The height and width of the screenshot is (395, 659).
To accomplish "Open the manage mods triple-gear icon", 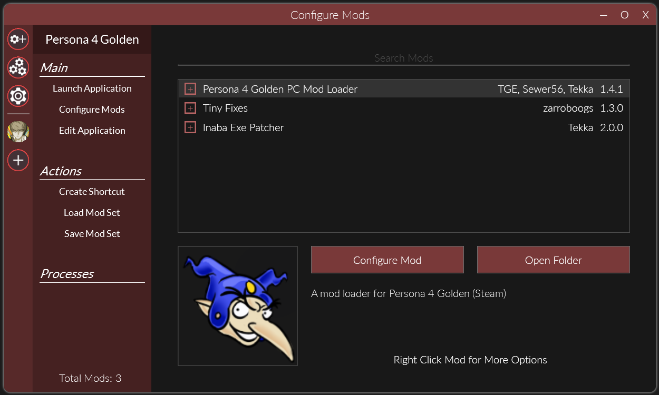I will pos(18,67).
